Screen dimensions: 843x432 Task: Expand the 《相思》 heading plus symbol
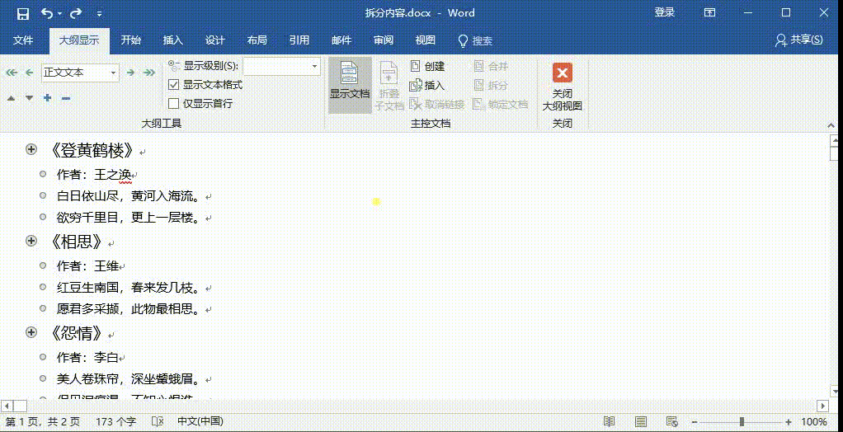(x=31, y=242)
